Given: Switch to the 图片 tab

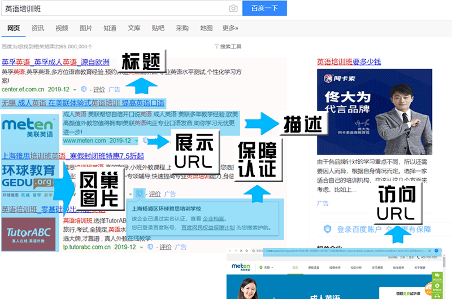Looking at the screenshot, I should click(x=86, y=28).
